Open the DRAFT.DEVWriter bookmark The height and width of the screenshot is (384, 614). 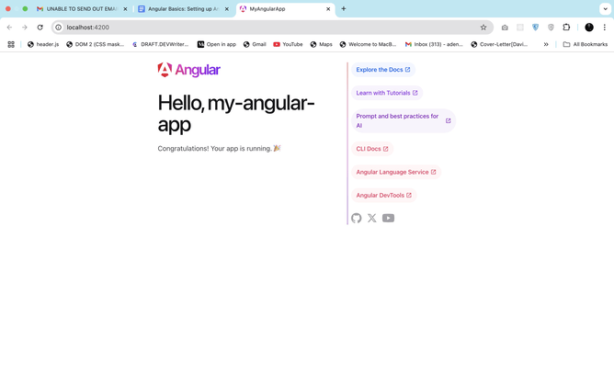click(x=160, y=45)
